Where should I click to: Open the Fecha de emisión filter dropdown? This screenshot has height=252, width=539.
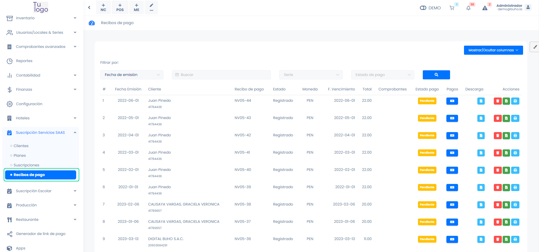132,75
